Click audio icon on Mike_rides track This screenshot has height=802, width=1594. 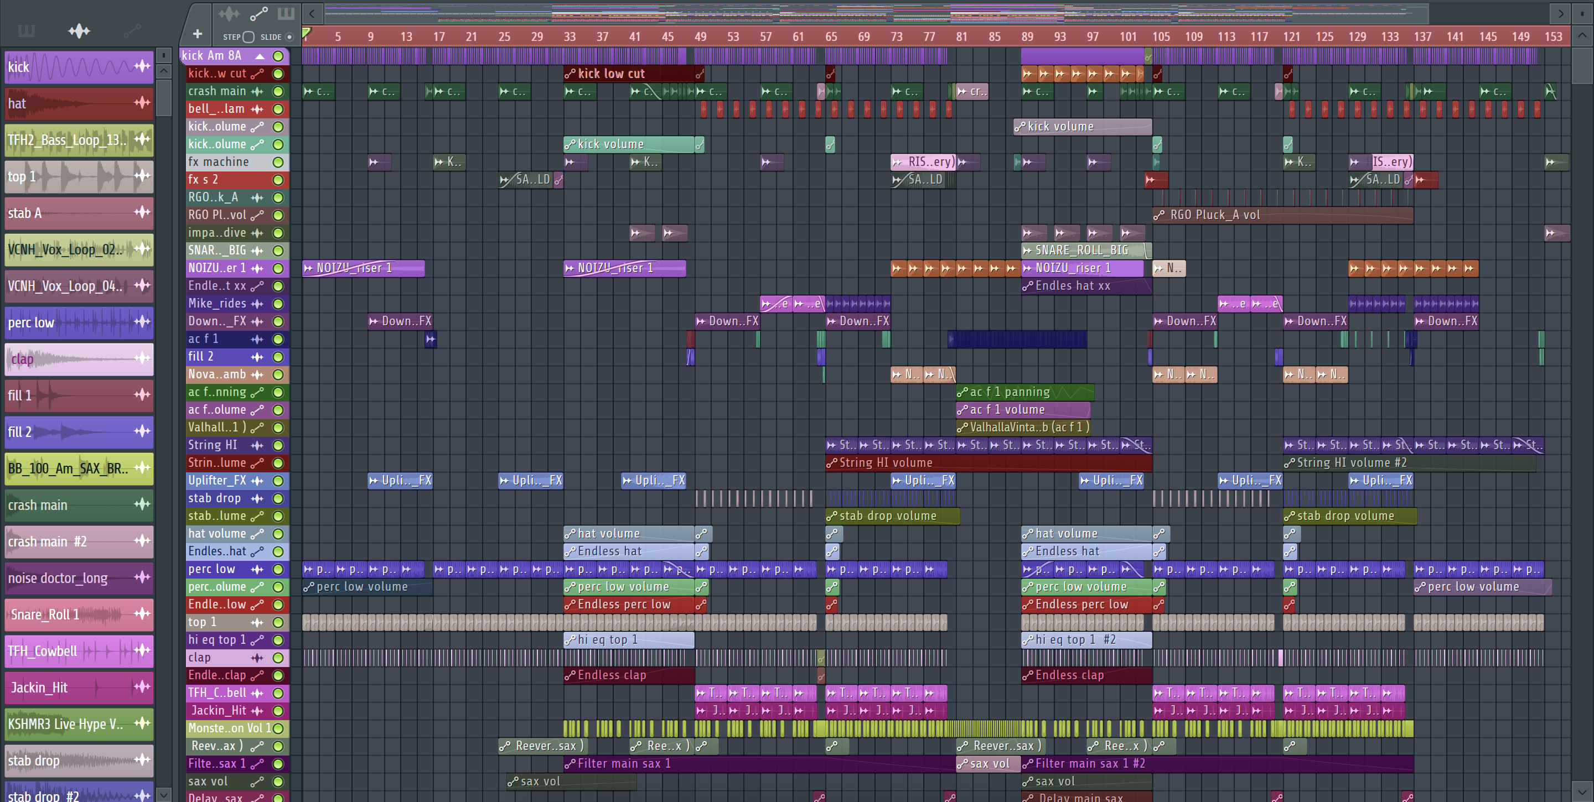click(257, 304)
